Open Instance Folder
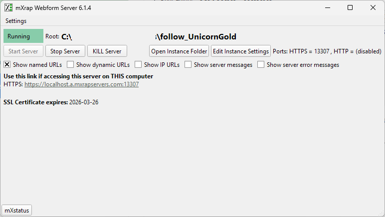Image resolution: width=385 pixels, height=217 pixels. coord(179,51)
